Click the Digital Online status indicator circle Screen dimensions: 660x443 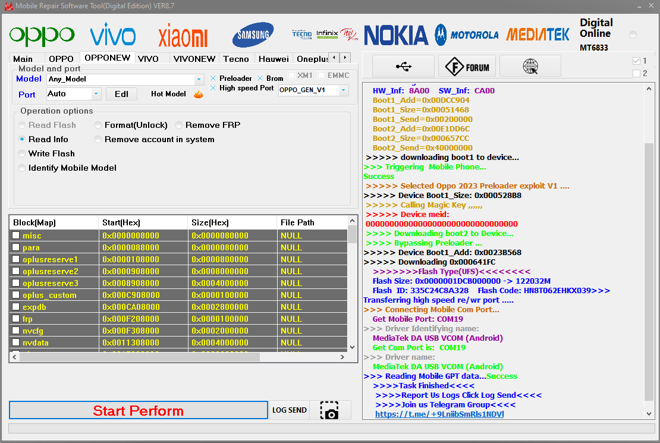pos(633,34)
